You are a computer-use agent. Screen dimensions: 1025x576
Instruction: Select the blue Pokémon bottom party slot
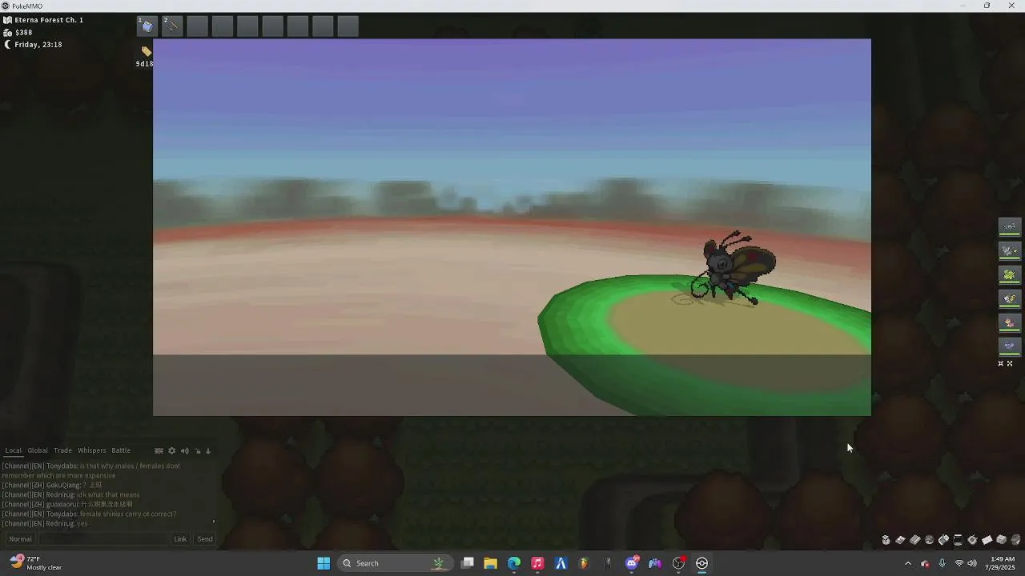coord(1010,346)
